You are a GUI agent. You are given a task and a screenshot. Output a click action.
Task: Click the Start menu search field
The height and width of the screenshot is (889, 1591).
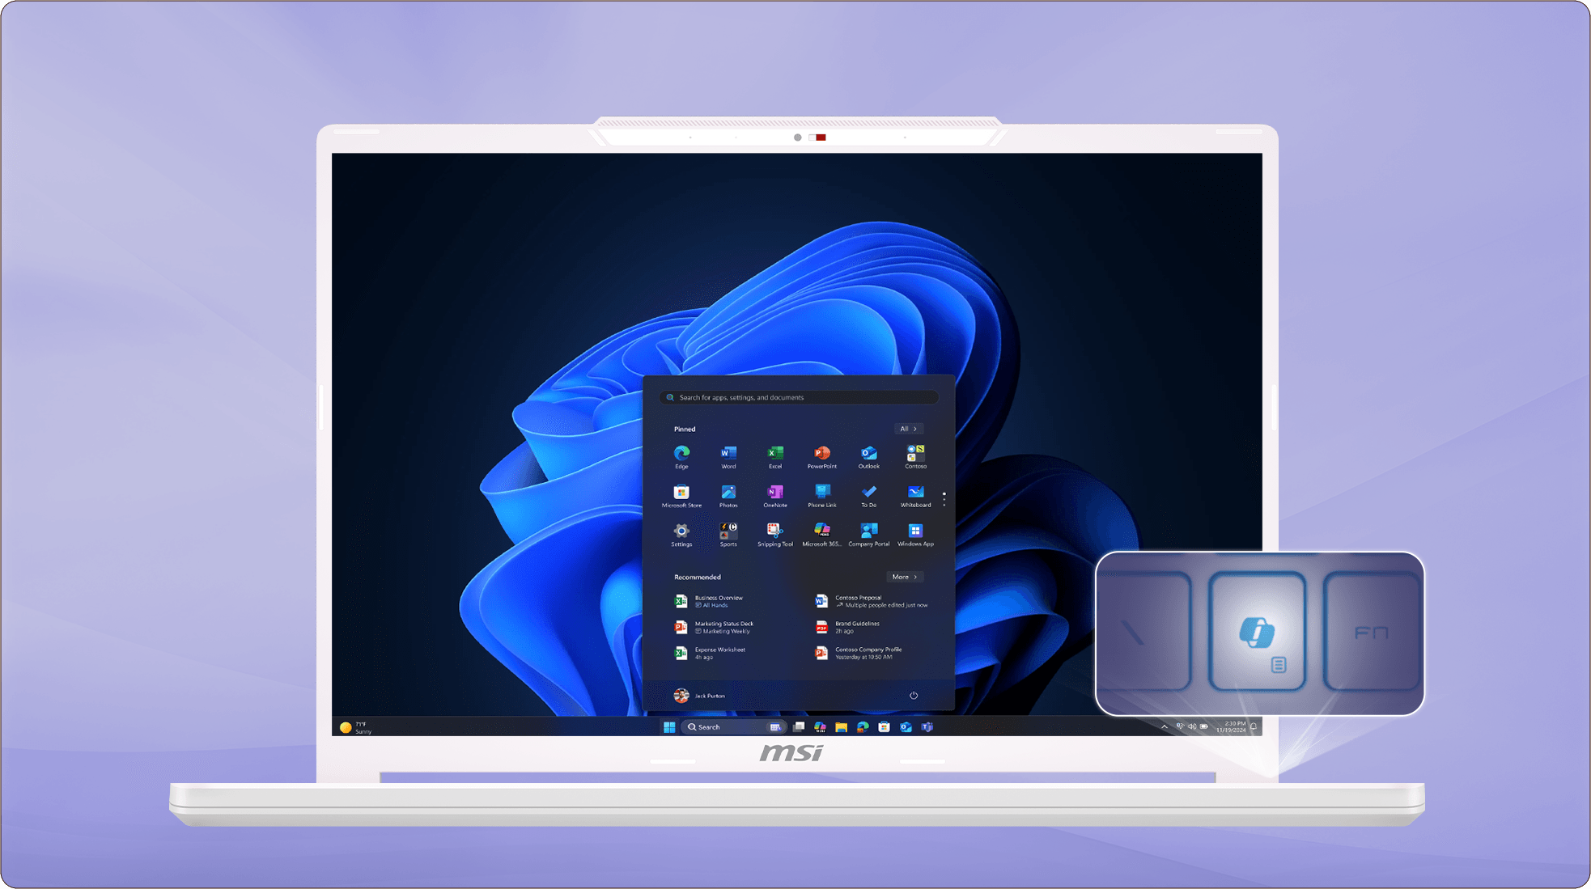pyautogui.click(x=800, y=397)
